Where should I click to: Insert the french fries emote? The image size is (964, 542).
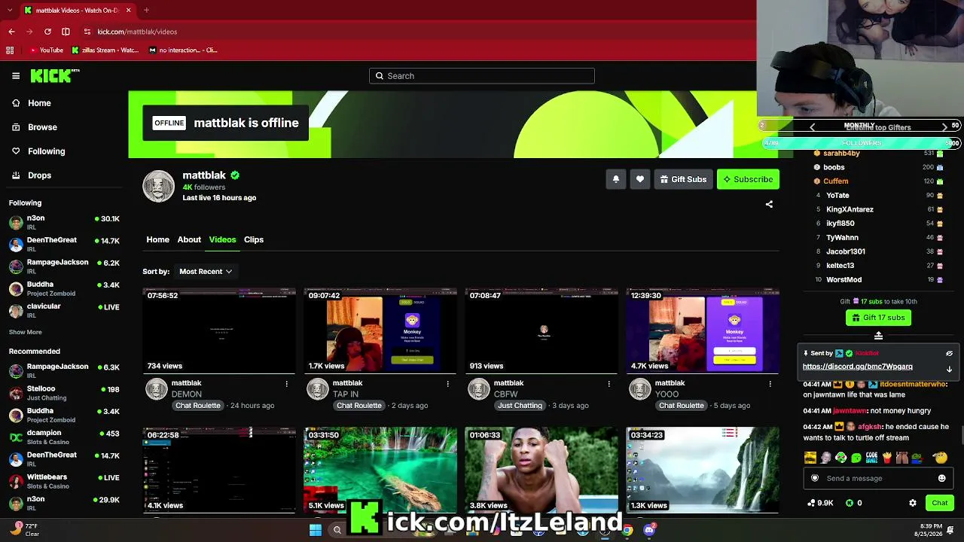[x=886, y=458]
